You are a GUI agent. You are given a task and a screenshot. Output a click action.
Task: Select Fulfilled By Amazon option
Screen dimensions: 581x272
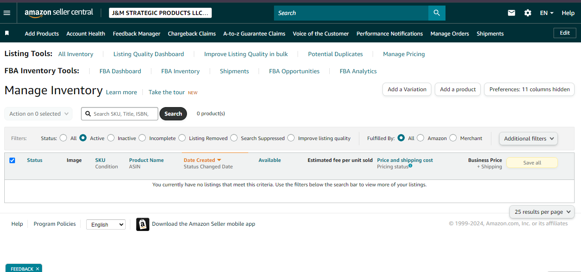(421, 138)
